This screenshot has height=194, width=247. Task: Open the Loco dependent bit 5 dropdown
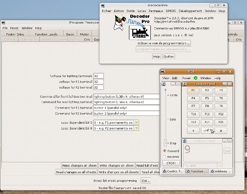[x=137, y=122]
